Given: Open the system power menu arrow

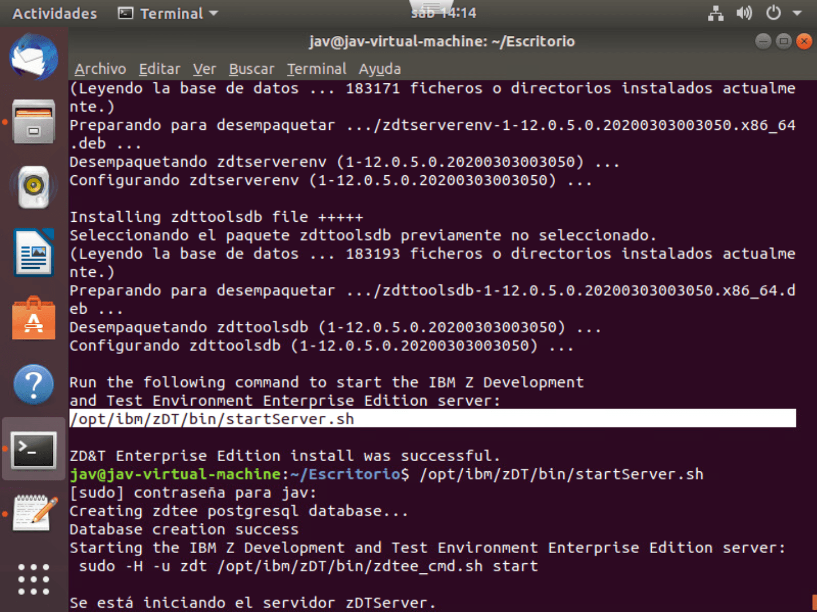Looking at the screenshot, I should pos(797,13).
